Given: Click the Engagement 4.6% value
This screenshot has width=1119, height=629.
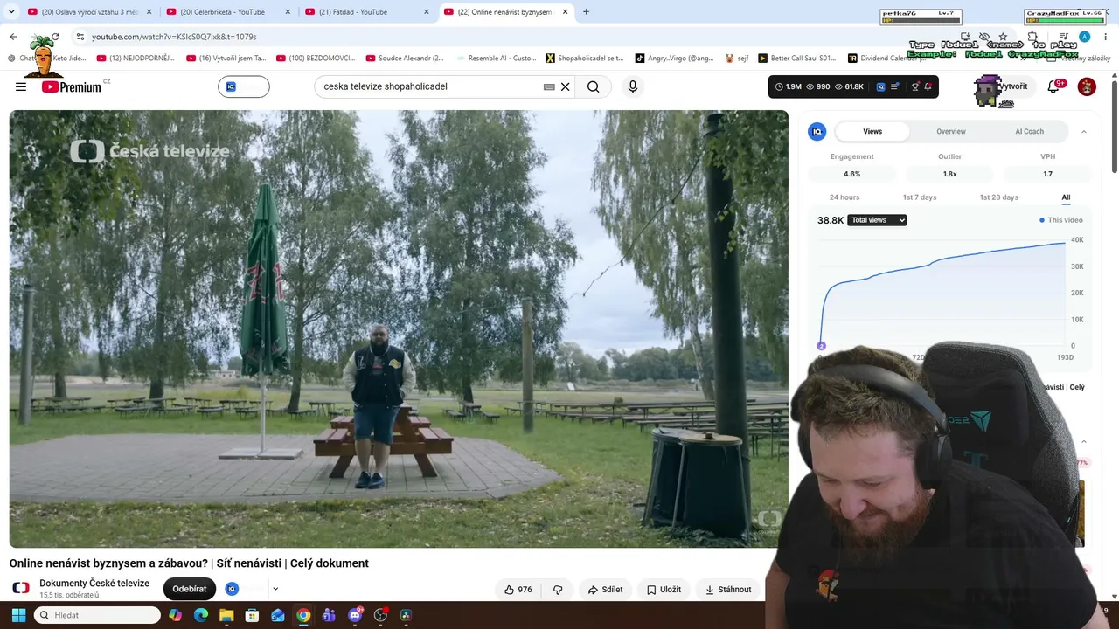Looking at the screenshot, I should click(851, 174).
